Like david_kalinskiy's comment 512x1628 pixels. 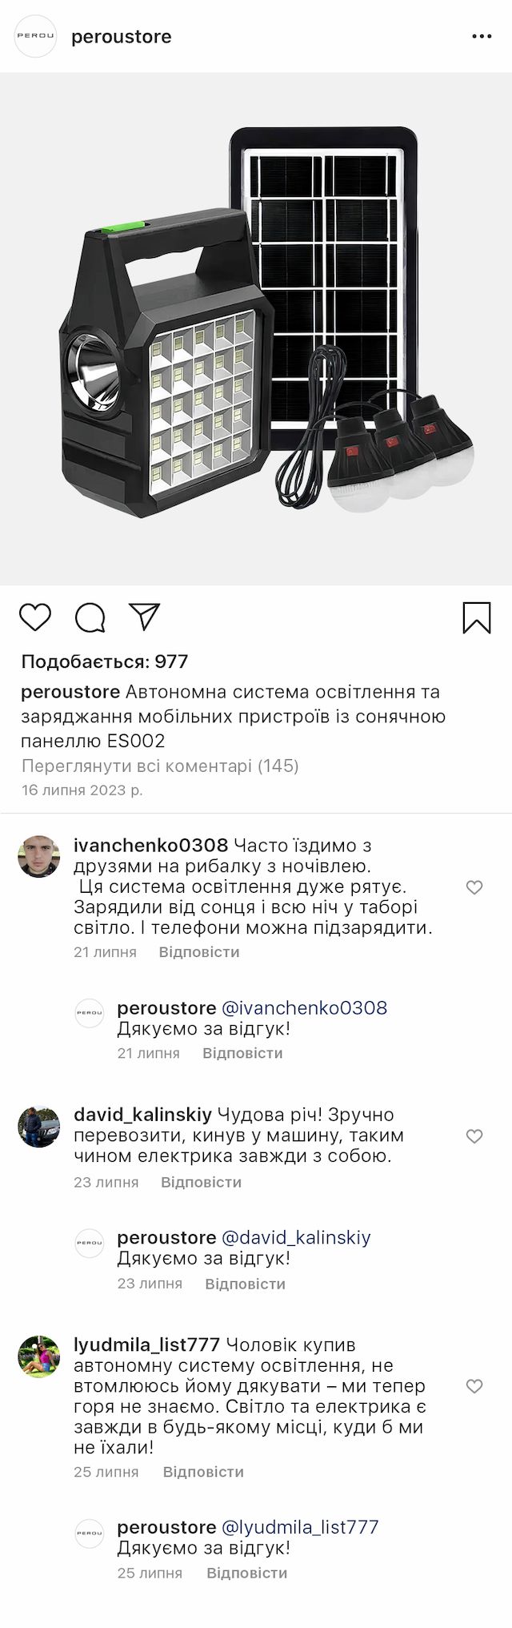pyautogui.click(x=474, y=1136)
